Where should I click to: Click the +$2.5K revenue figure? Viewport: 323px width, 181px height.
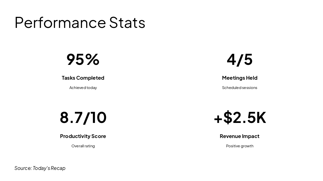coord(240,118)
